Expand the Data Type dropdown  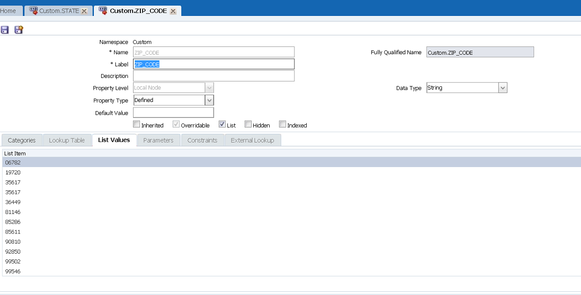point(502,88)
